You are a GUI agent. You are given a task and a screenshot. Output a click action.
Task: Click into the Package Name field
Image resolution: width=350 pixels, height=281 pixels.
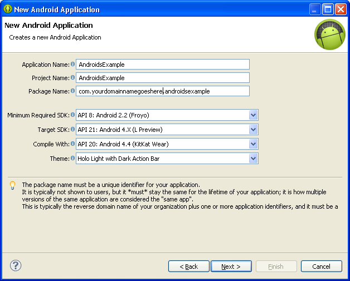click(x=163, y=91)
